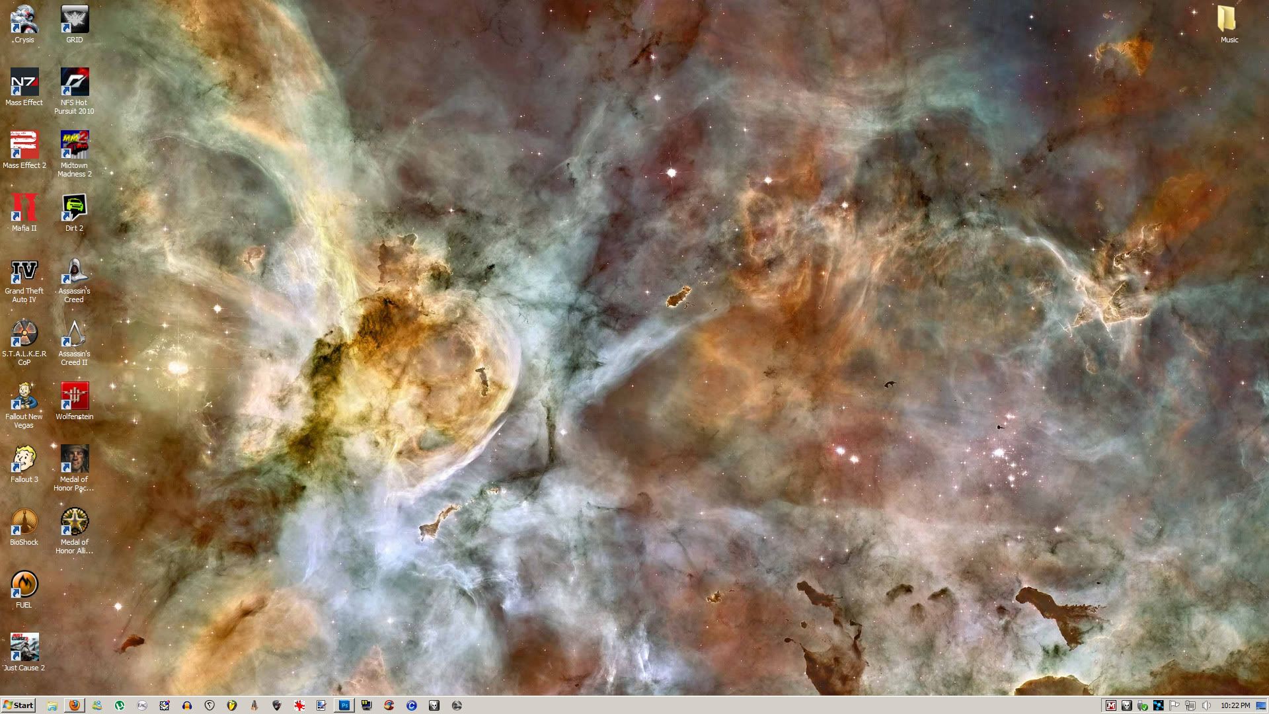Image resolution: width=1269 pixels, height=714 pixels.
Task: Open the Music folder on desktop
Action: tap(1227, 20)
